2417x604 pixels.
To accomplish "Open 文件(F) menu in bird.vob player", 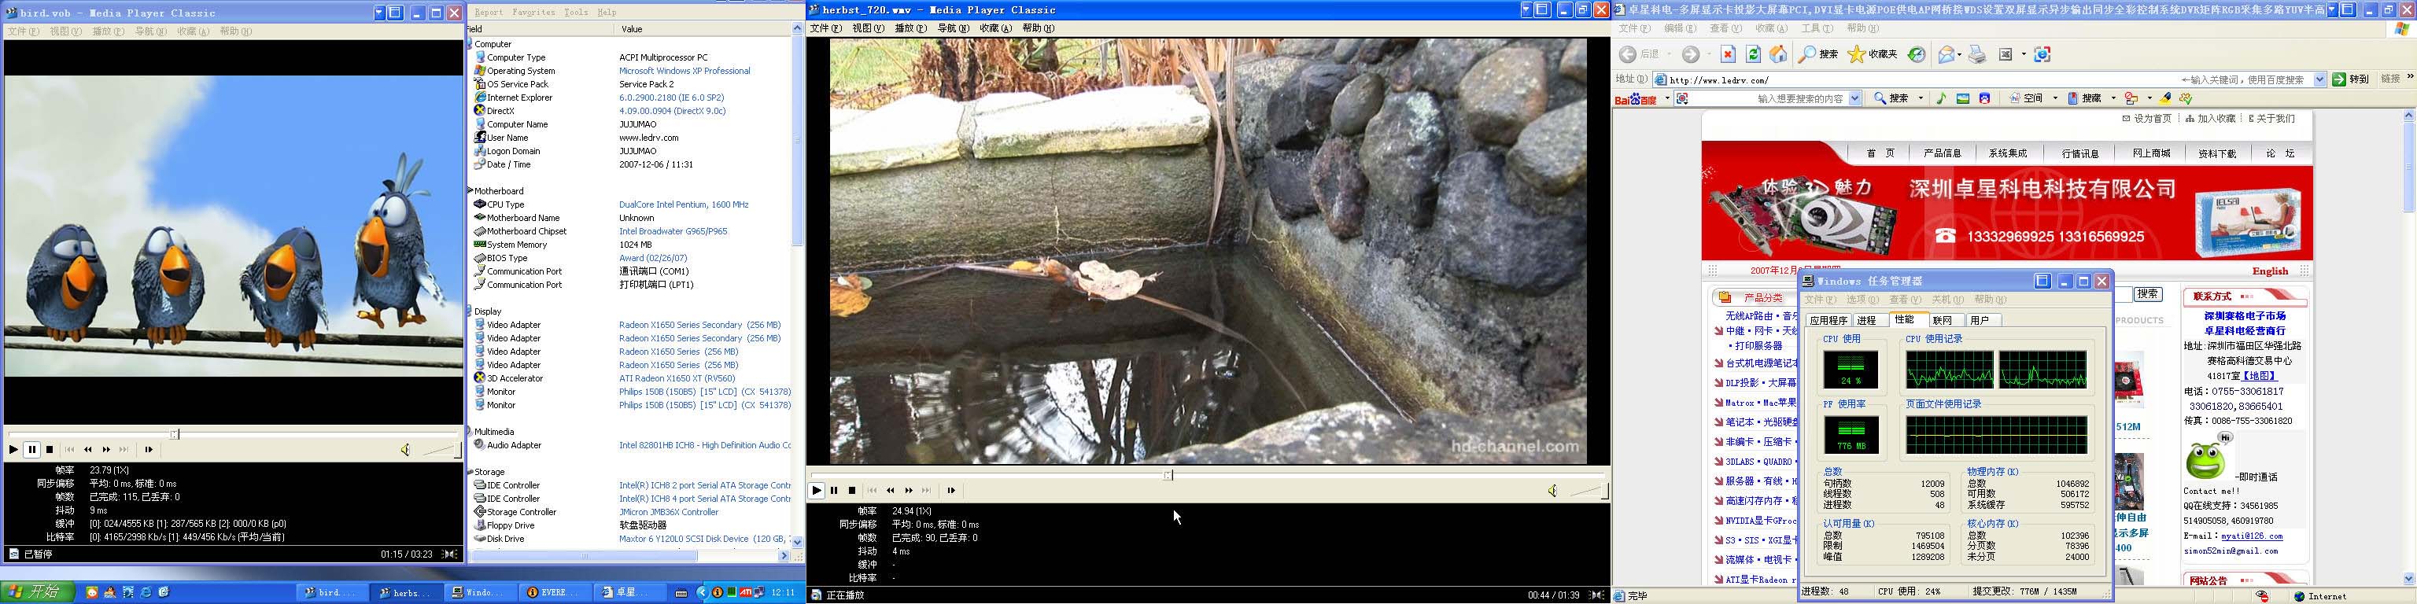I will [23, 31].
